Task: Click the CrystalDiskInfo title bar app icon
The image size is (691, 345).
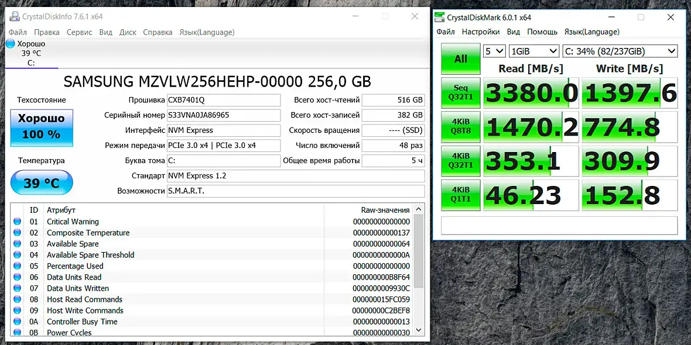Action: point(15,17)
